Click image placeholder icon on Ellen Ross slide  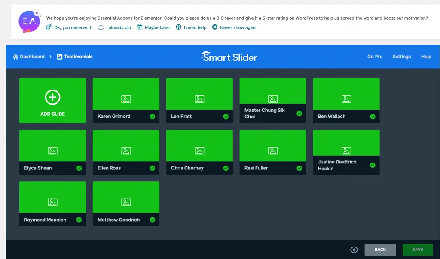(x=126, y=151)
